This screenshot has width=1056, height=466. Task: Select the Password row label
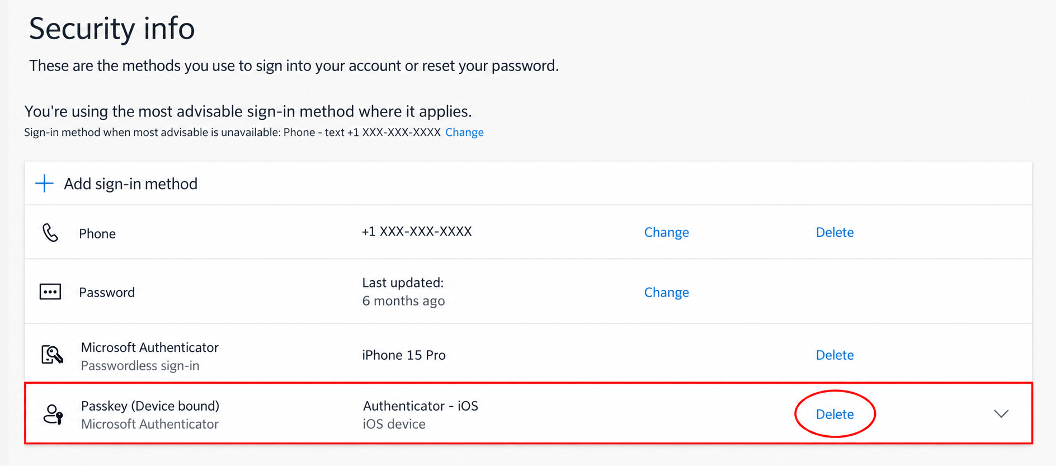(x=107, y=292)
